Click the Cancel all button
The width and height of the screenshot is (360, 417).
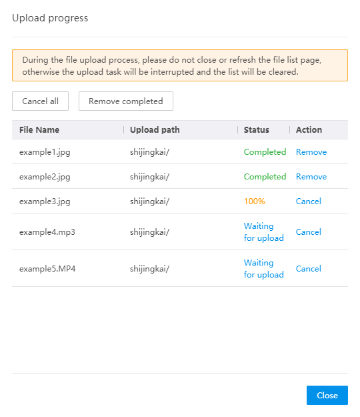click(x=40, y=101)
